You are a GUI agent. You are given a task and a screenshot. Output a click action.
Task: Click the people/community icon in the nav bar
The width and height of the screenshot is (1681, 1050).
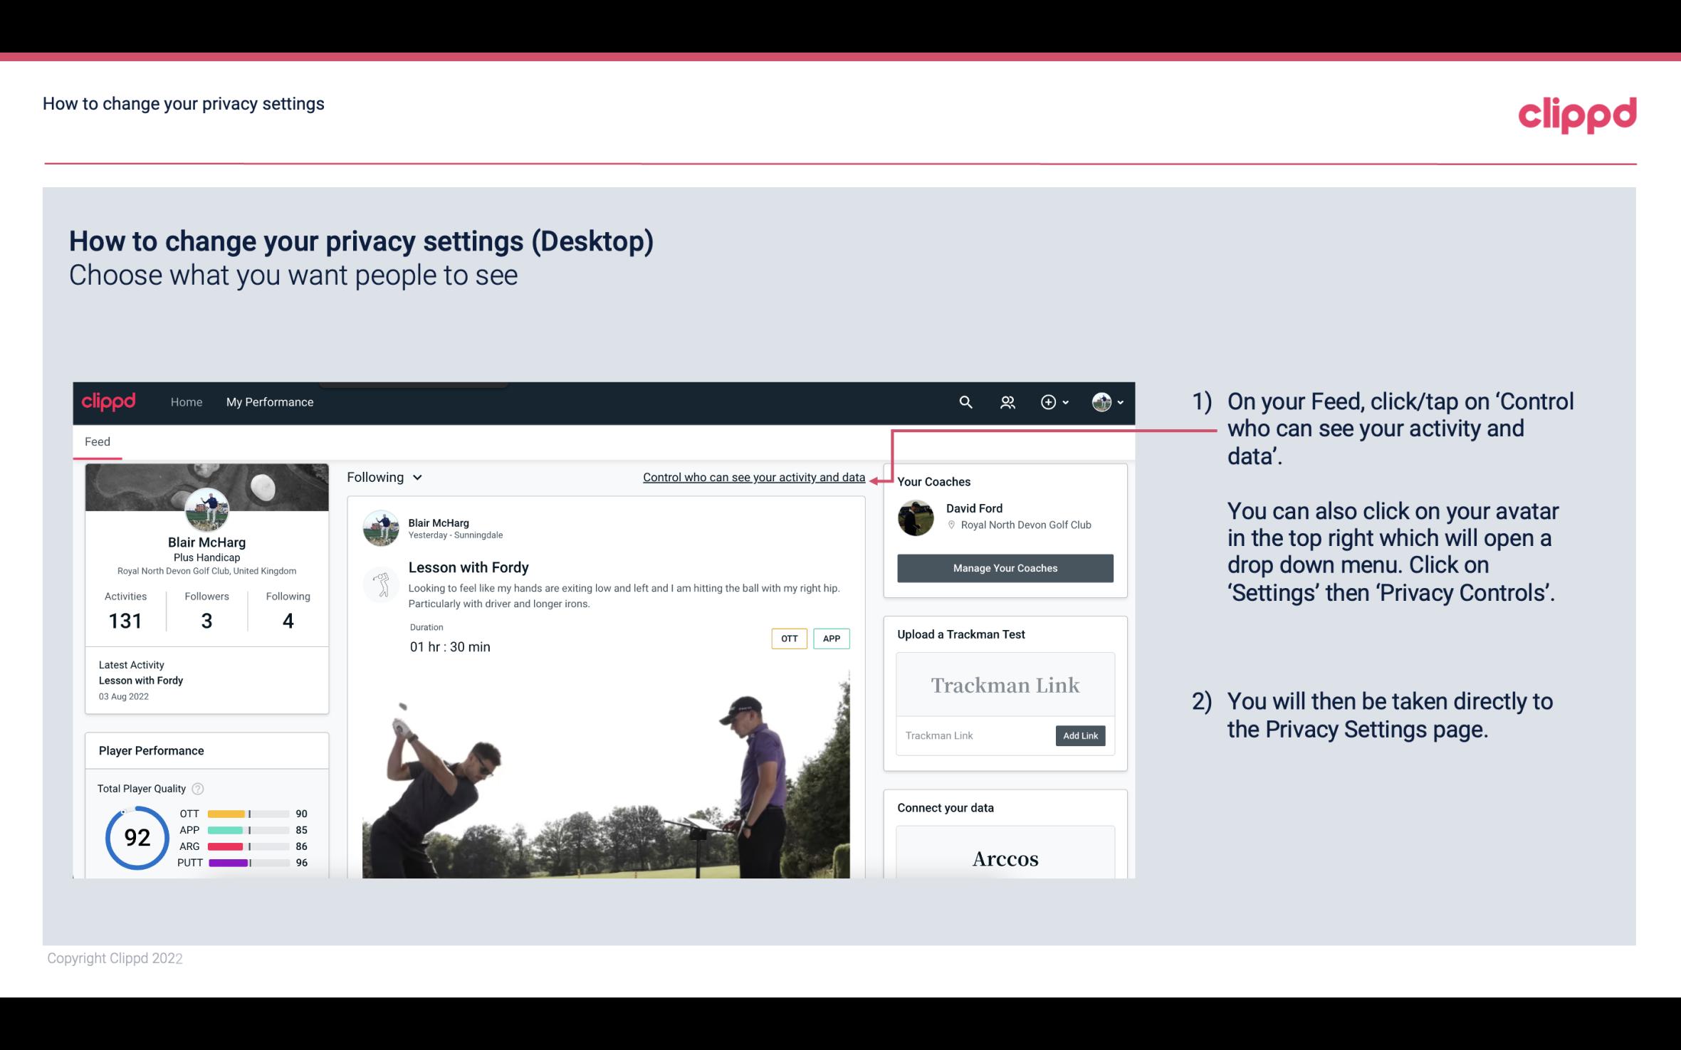1007,401
